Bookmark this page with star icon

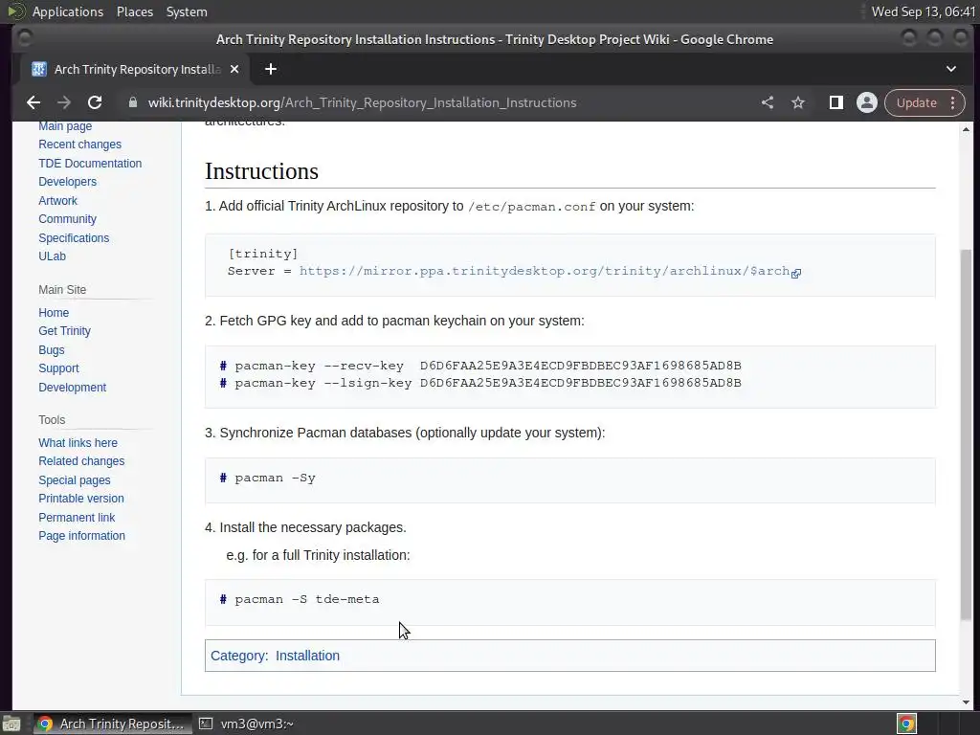pos(798,102)
